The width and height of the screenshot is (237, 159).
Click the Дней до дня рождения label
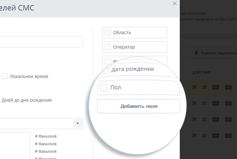point(27,100)
